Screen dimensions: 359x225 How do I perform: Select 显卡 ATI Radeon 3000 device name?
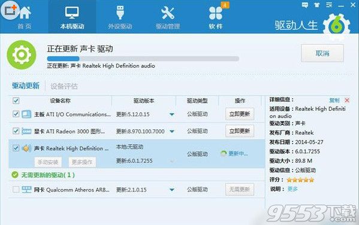point(70,132)
